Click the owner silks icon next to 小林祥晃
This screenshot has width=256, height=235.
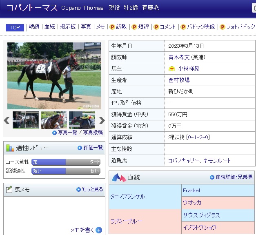(x=172, y=69)
